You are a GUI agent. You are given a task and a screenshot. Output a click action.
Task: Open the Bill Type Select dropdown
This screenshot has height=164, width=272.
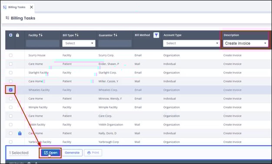pos(79,43)
